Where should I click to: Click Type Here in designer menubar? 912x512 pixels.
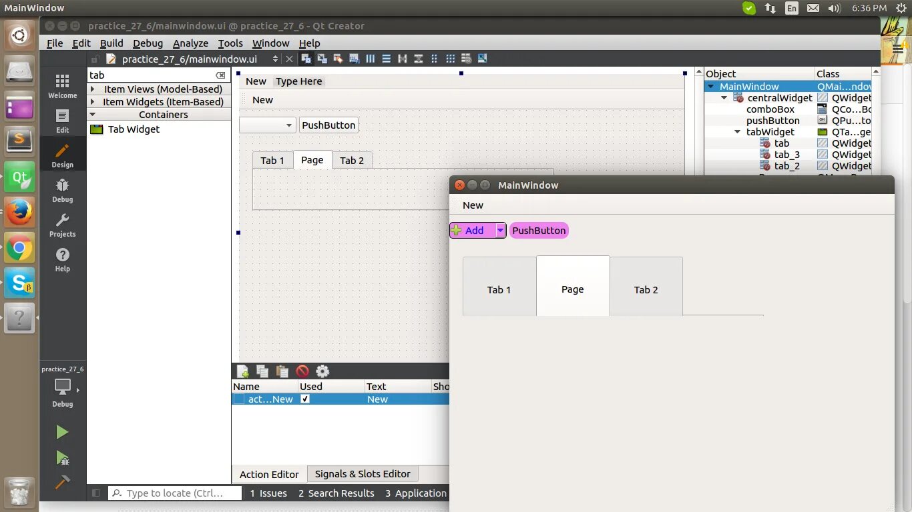click(x=298, y=81)
